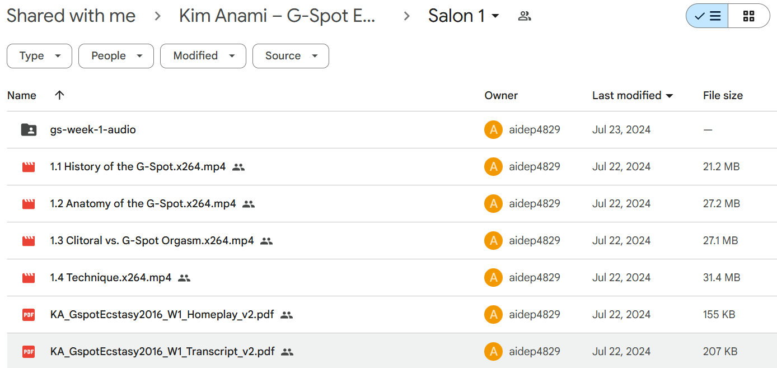Click the 27.2 MB file size
Viewport: 777px width, 368px height.
[722, 203]
